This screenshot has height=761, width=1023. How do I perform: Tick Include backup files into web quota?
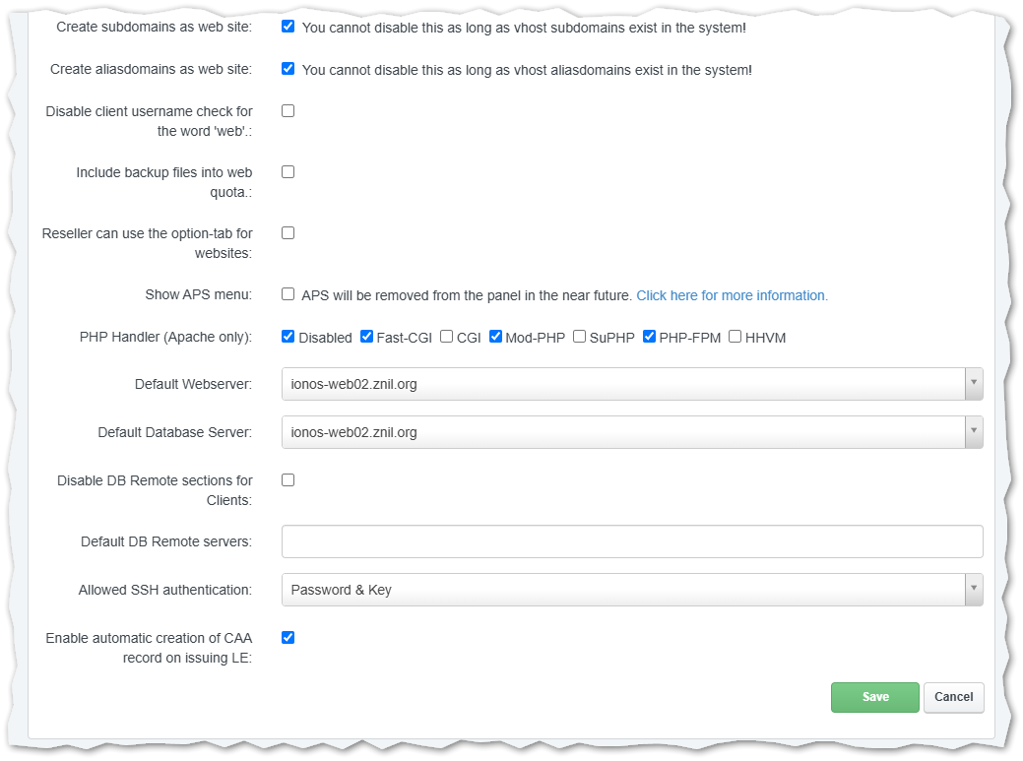tap(288, 171)
